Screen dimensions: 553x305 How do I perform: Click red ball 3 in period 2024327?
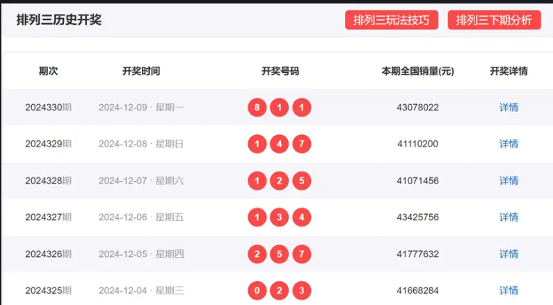pyautogui.click(x=280, y=217)
